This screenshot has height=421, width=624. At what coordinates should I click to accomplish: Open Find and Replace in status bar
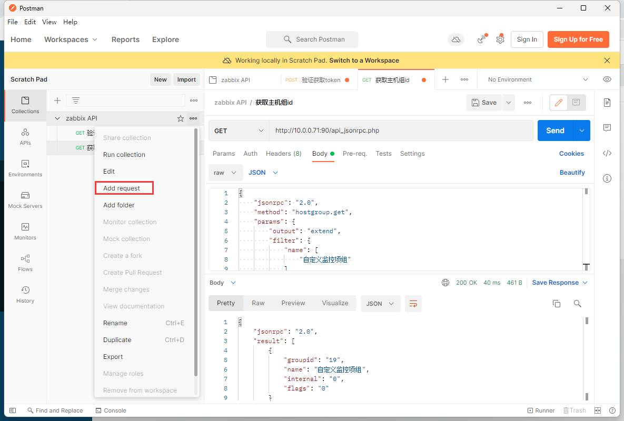click(x=55, y=410)
